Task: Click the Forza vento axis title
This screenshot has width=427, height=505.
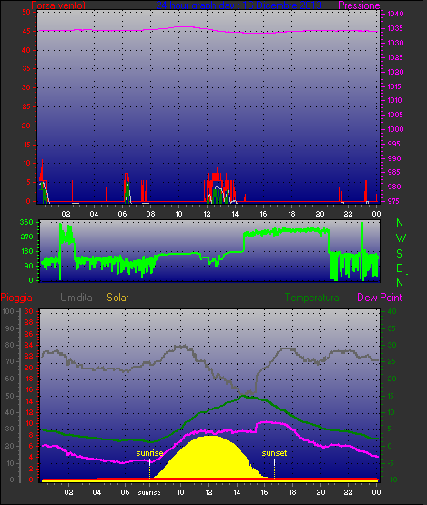Action: 58,5
